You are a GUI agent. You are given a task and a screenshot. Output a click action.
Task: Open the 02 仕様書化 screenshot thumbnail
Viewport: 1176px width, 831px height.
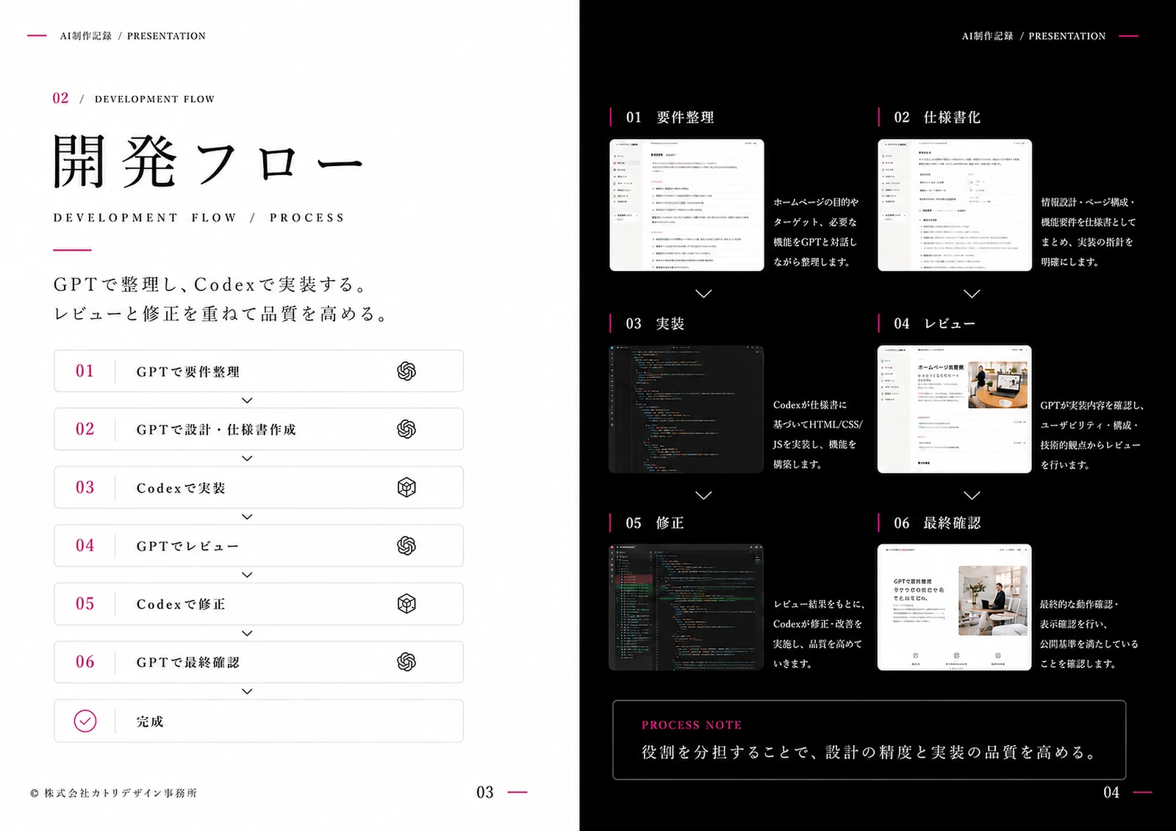(955, 205)
